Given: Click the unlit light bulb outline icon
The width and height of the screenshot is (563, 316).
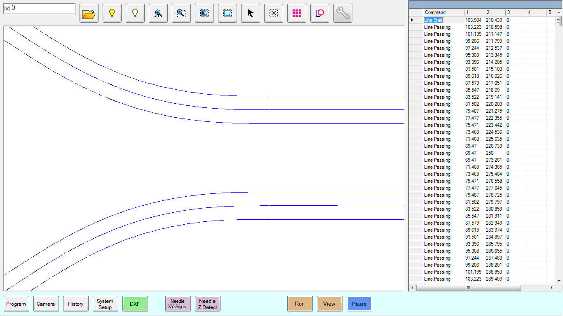Looking at the screenshot, I should coord(135,13).
